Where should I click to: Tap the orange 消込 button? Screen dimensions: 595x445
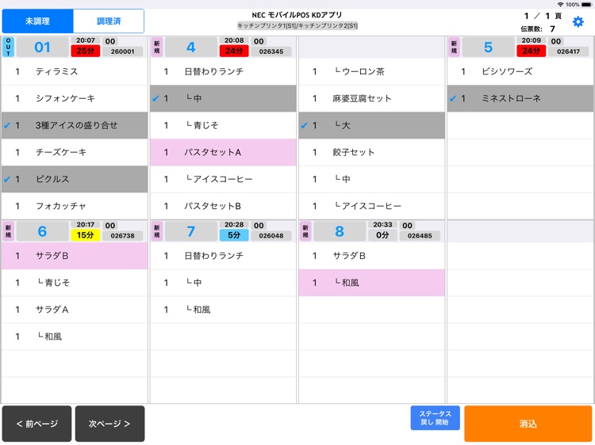(x=528, y=424)
